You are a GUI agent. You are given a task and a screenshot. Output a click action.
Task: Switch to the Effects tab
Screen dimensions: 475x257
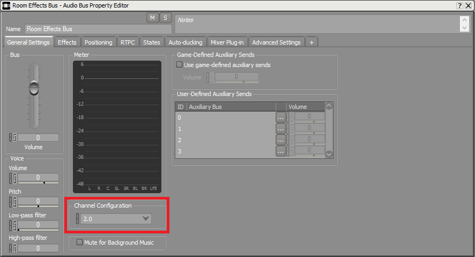click(67, 42)
